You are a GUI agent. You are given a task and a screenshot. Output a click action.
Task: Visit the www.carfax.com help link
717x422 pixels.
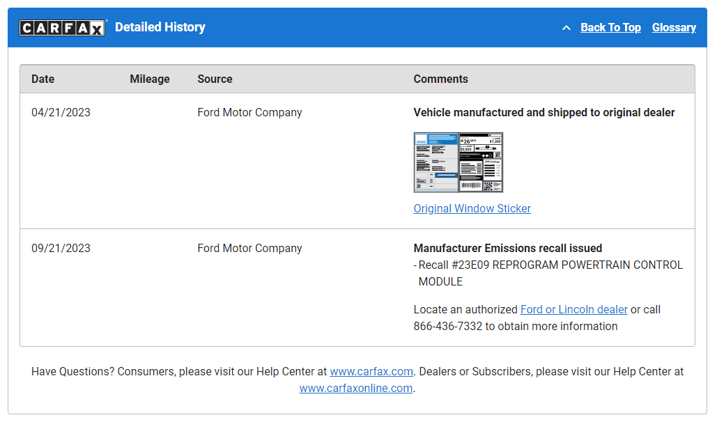click(371, 372)
